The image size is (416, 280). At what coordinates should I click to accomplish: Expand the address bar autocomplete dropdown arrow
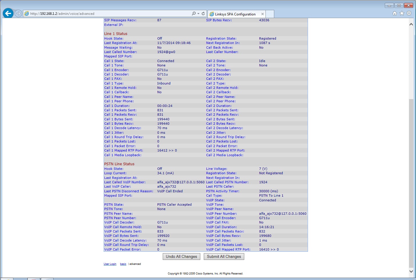(x=199, y=13)
